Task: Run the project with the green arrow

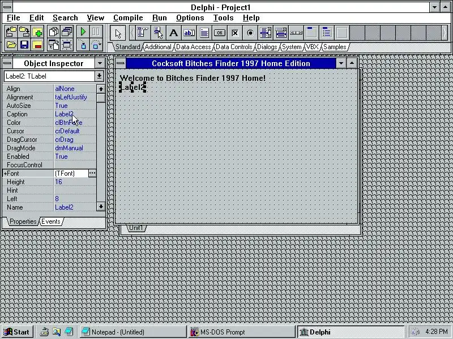Action: [83, 32]
